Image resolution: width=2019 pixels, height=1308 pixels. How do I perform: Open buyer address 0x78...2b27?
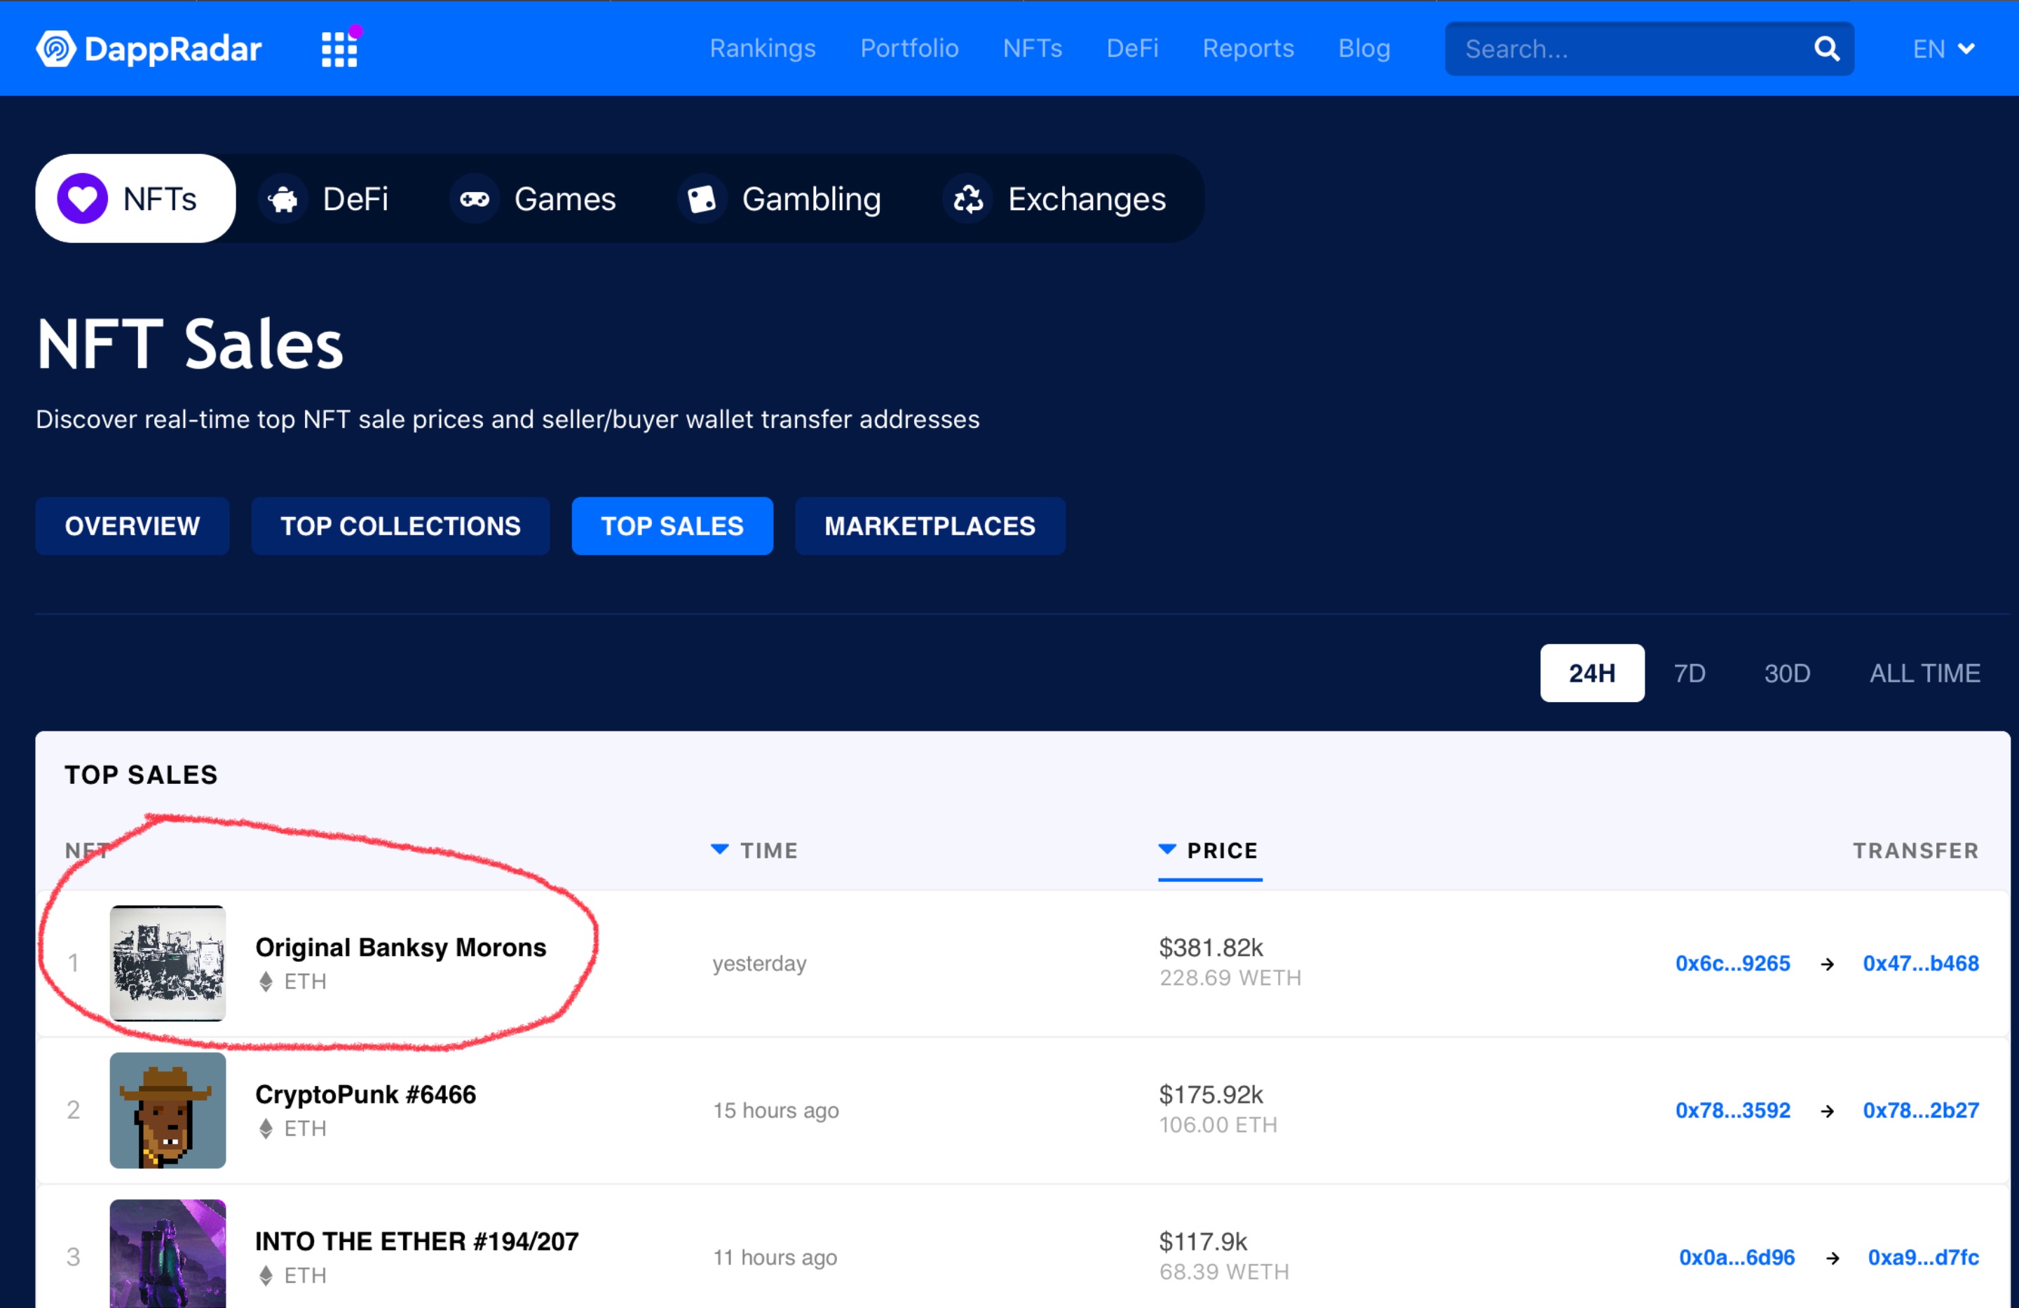[x=1921, y=1110]
